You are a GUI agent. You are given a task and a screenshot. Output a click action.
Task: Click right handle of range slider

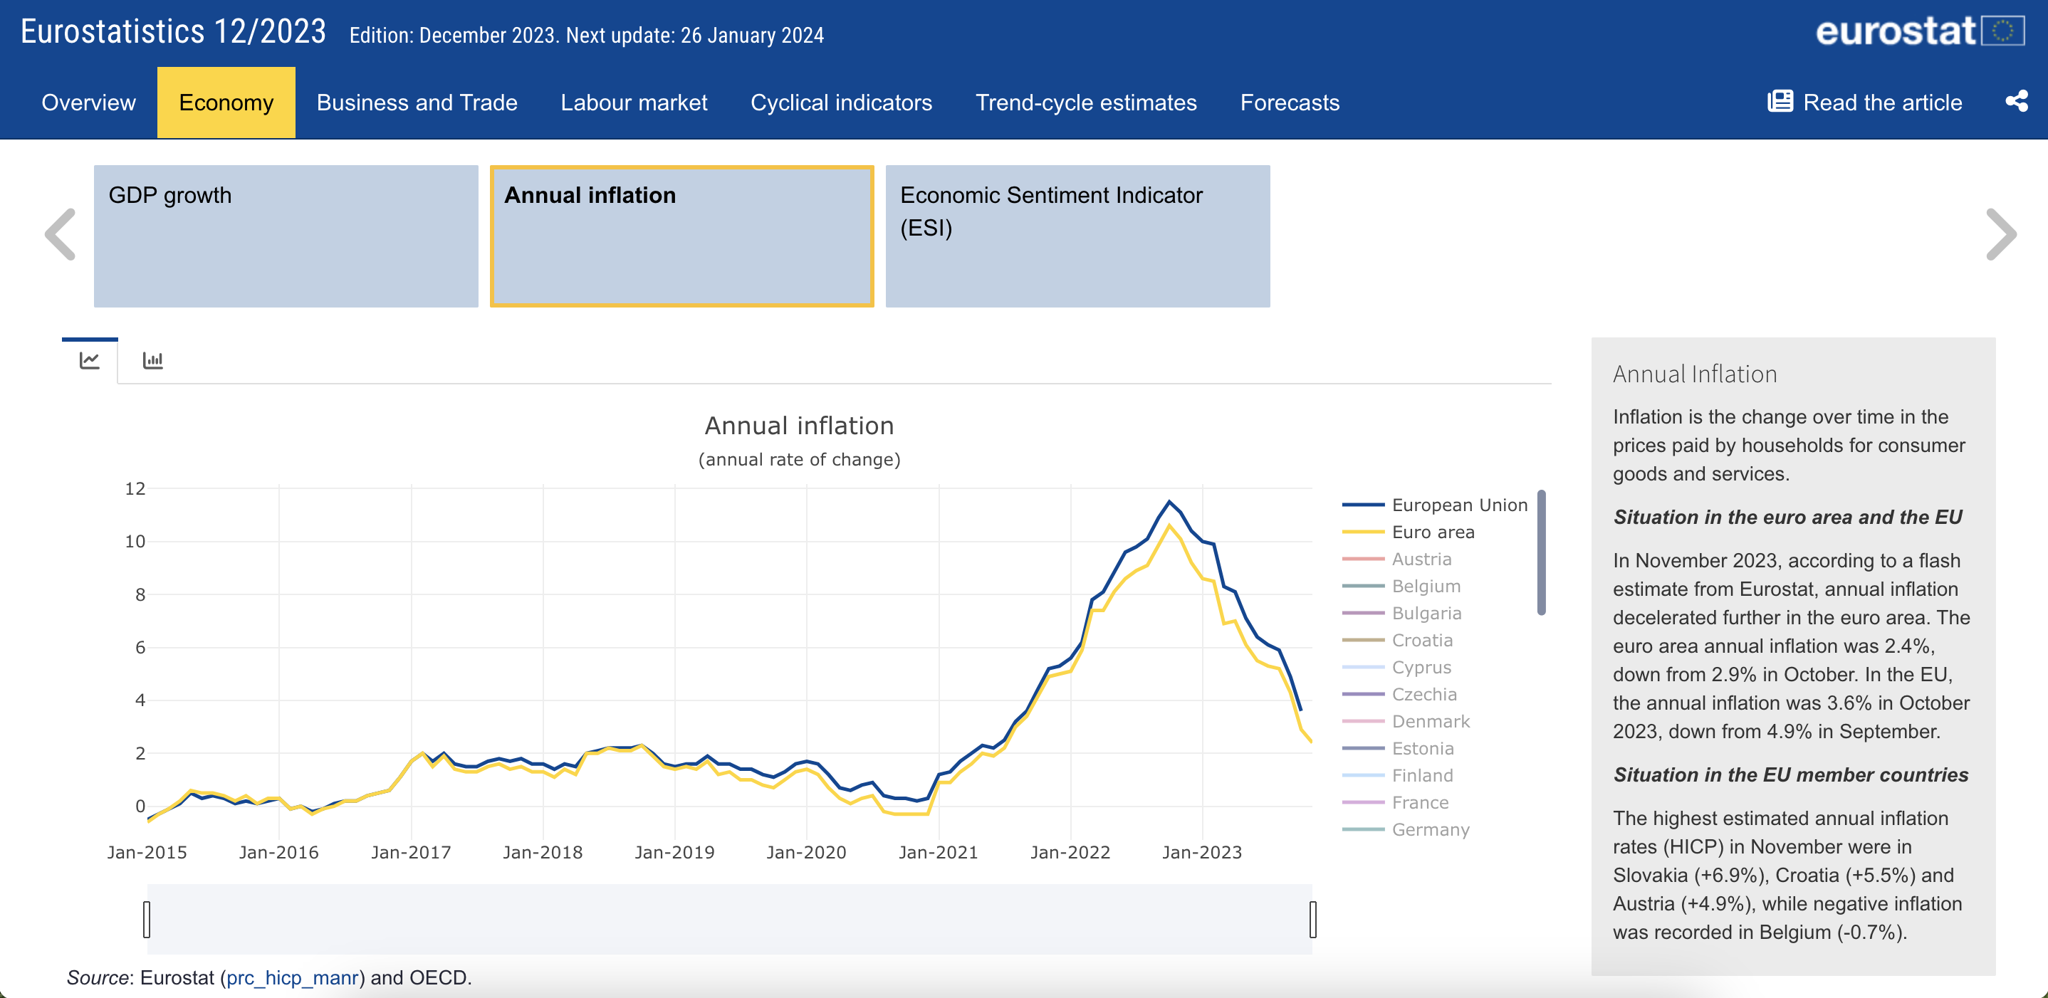[x=1312, y=919]
